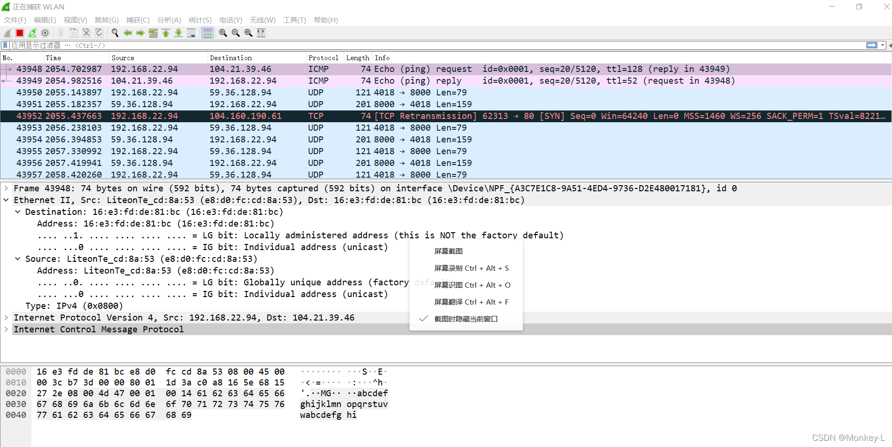Open the 帮助(H) menu
This screenshot has height=447, width=892.
coord(326,20)
